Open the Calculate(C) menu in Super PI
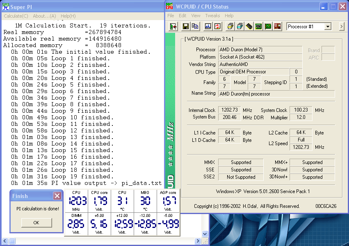The width and height of the screenshot is (349, 246). (x=16, y=16)
